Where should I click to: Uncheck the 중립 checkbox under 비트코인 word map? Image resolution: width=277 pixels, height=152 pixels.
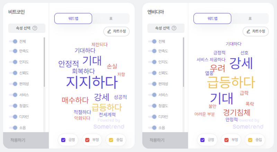(x=111, y=140)
